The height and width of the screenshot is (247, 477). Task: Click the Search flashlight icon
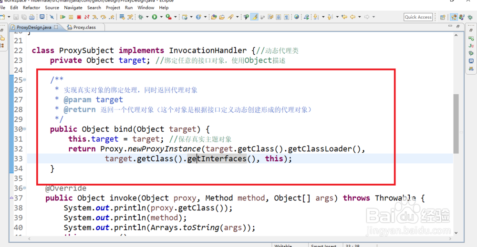[230, 17]
